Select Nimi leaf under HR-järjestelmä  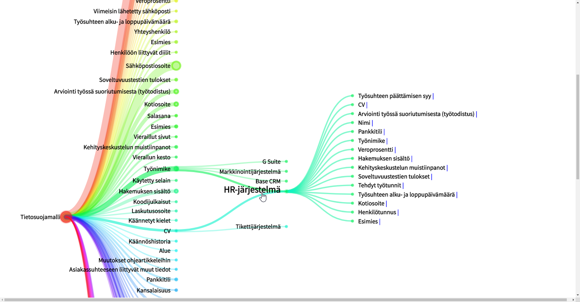click(x=364, y=123)
